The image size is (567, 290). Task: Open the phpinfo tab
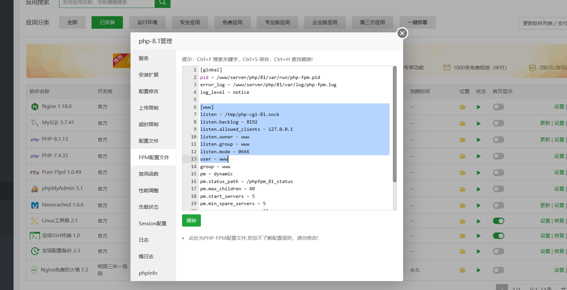point(153,273)
